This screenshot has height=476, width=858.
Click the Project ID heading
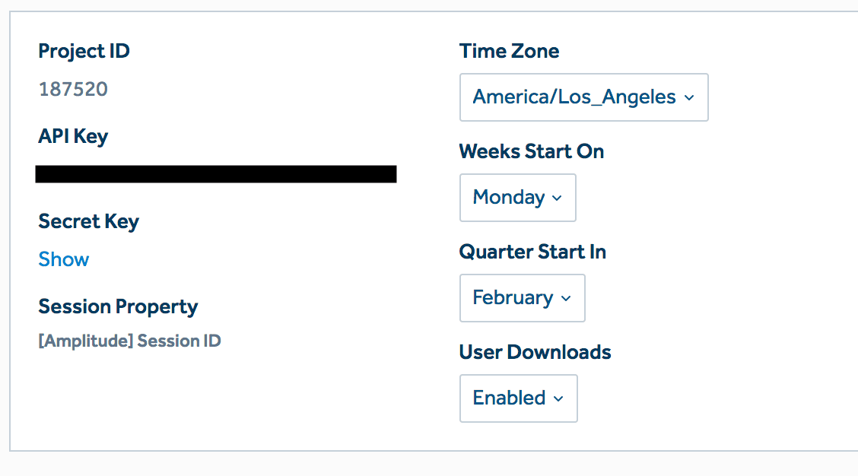point(84,51)
